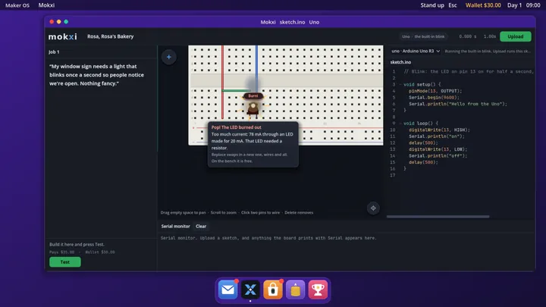Screen dimensions: 546x307
Task: Click the green Test button
Action: (x=65, y=262)
